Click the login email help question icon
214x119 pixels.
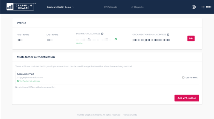[x=102, y=34]
